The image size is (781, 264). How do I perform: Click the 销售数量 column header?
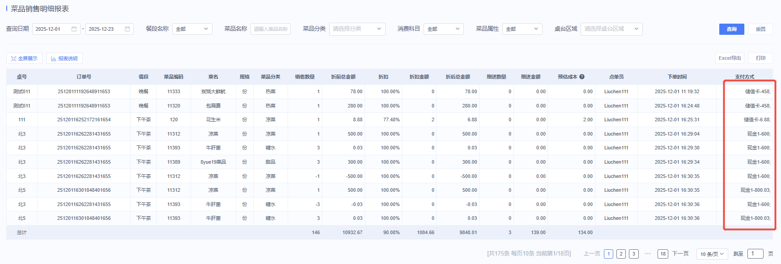tap(305, 77)
